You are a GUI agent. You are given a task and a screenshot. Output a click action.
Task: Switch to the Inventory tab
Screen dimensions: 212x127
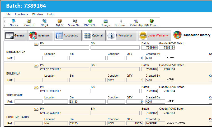coord(40,35)
